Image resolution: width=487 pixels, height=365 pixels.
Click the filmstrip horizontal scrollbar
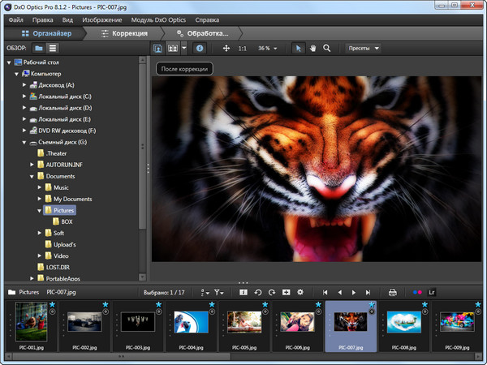(122, 356)
